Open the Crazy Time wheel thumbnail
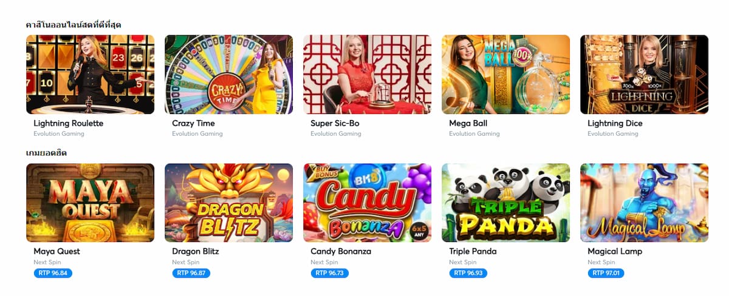Image resolution: width=729 pixels, height=296 pixels. [228, 74]
